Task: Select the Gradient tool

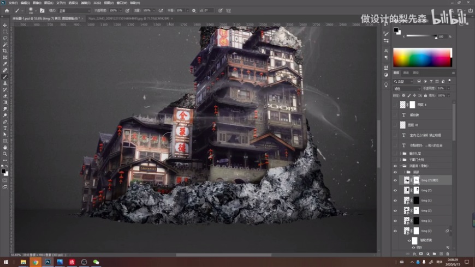Action: click(5, 102)
